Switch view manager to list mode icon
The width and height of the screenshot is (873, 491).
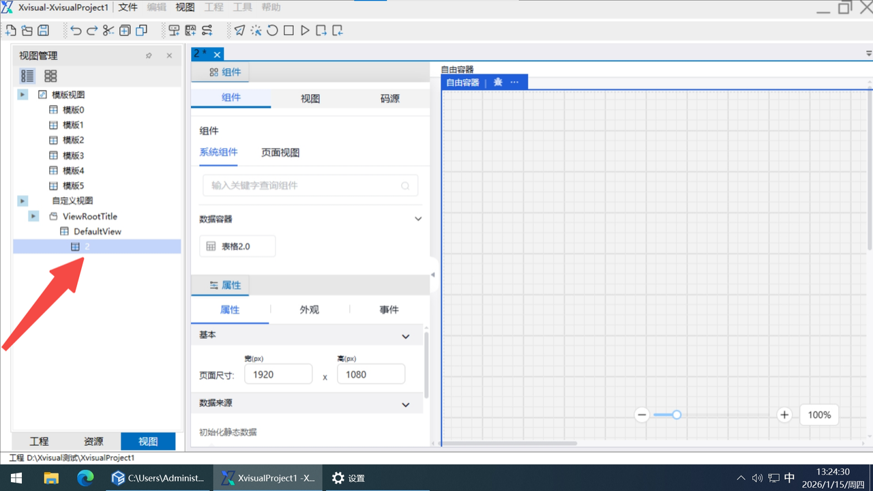point(27,76)
